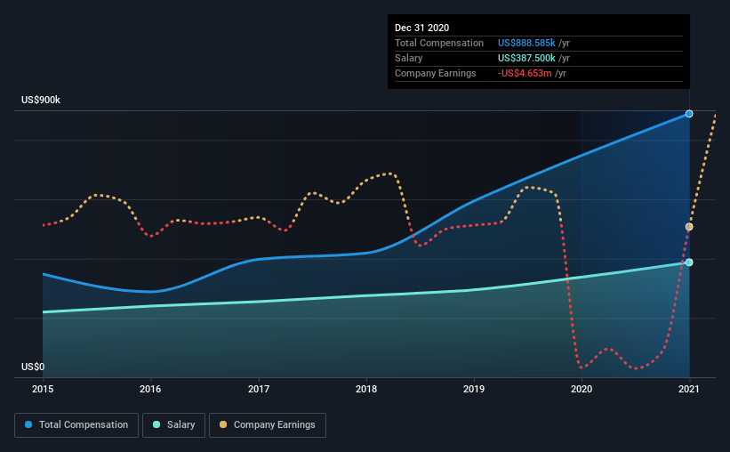730x452 pixels.
Task: Select the orange Company Earnings data point at 2021
Action: click(x=689, y=227)
